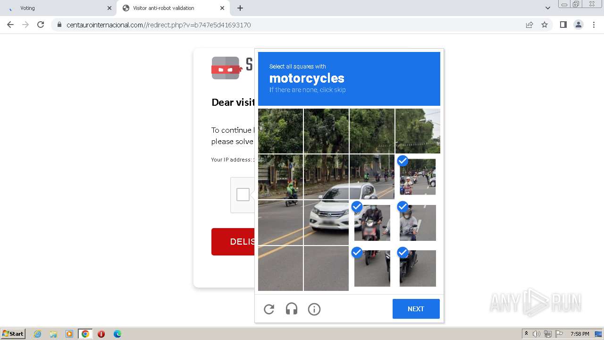View site security lock icon
Screen dimensions: 604x340
59,25
